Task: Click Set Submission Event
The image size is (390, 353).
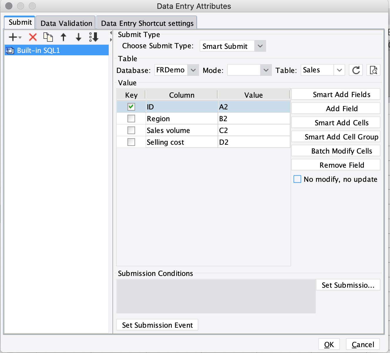Action: (x=157, y=325)
